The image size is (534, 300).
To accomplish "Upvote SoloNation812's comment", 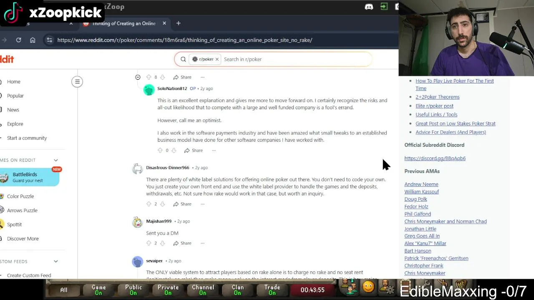I will pyautogui.click(x=160, y=150).
